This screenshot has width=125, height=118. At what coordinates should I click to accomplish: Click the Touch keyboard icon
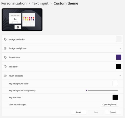[x=5, y=76]
